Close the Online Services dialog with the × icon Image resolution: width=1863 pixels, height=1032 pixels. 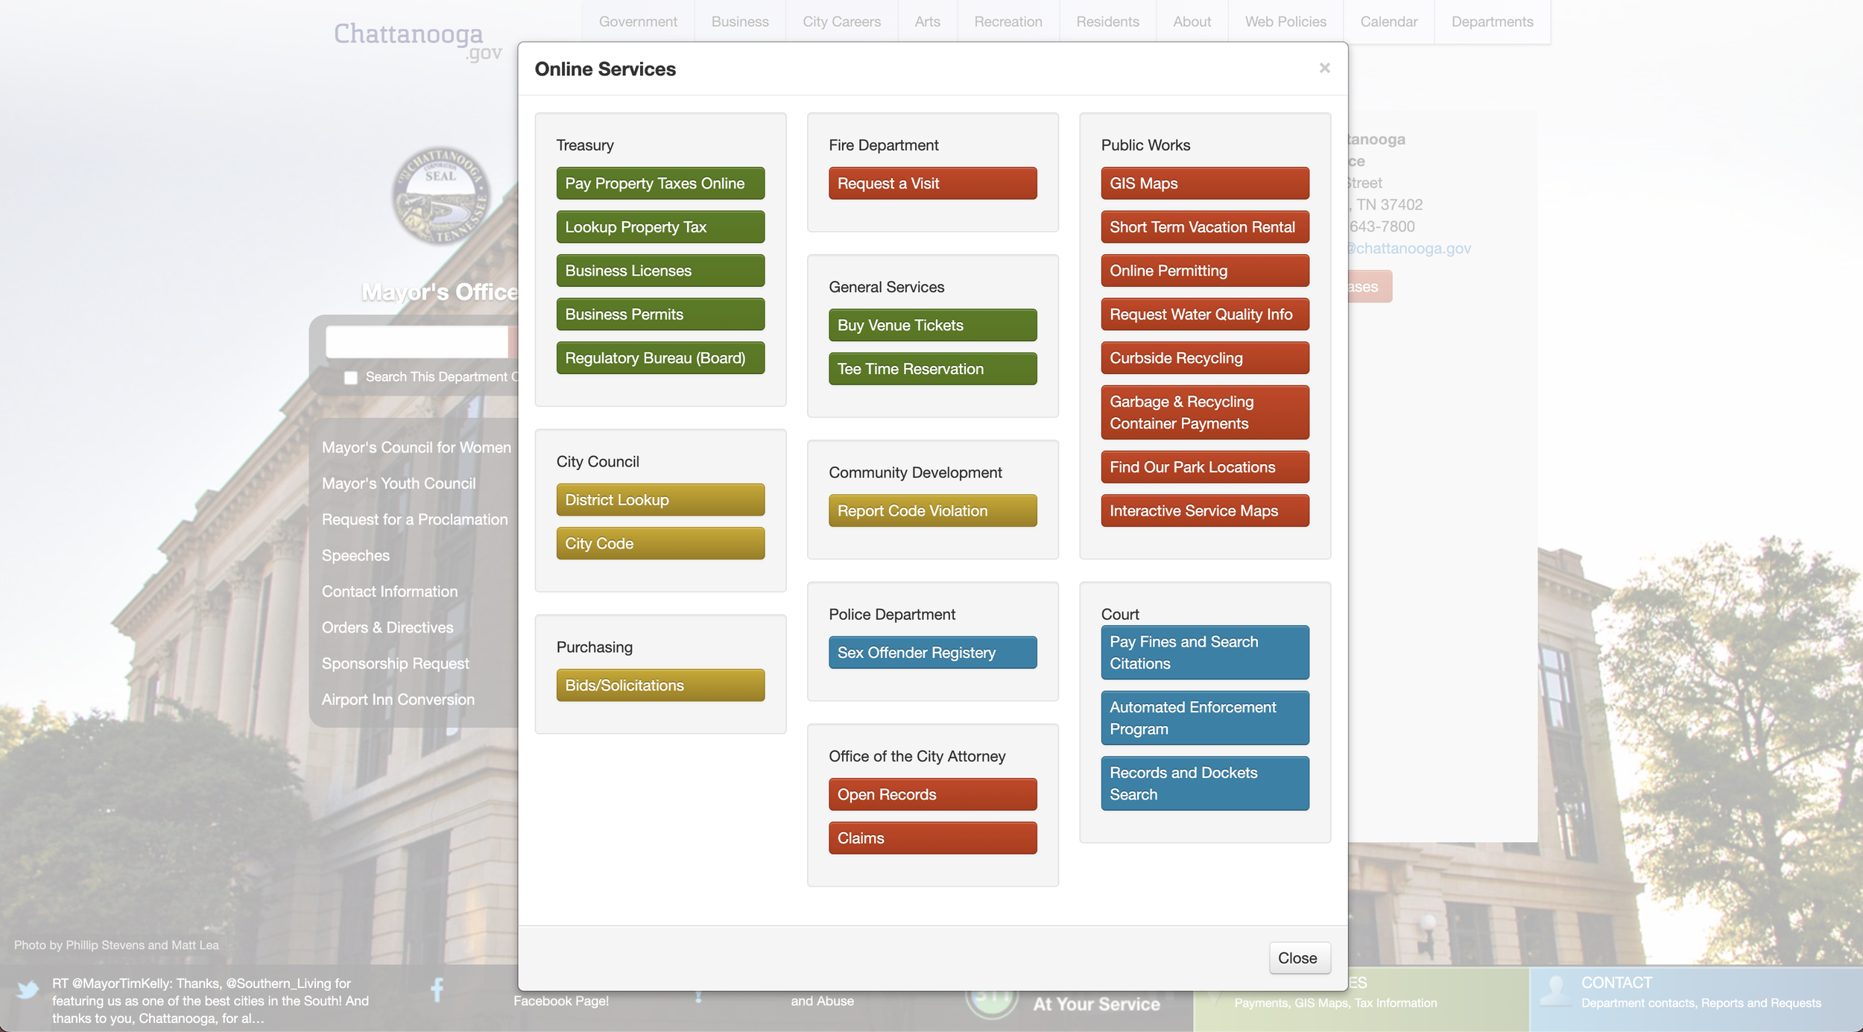coord(1324,68)
